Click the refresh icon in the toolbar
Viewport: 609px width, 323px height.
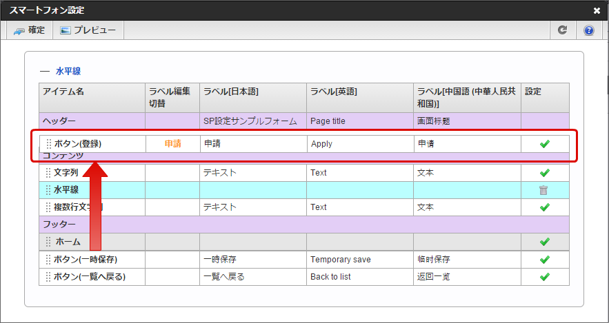coord(563,30)
